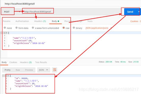Click the blue Send button

[x=130, y=12]
